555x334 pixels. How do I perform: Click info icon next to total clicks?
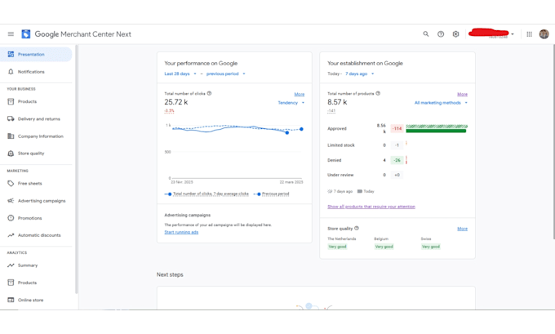209,94
